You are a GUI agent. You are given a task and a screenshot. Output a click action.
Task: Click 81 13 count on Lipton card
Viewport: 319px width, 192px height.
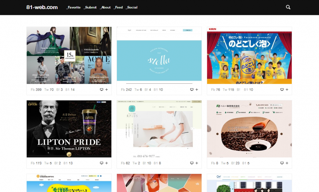point(68,163)
